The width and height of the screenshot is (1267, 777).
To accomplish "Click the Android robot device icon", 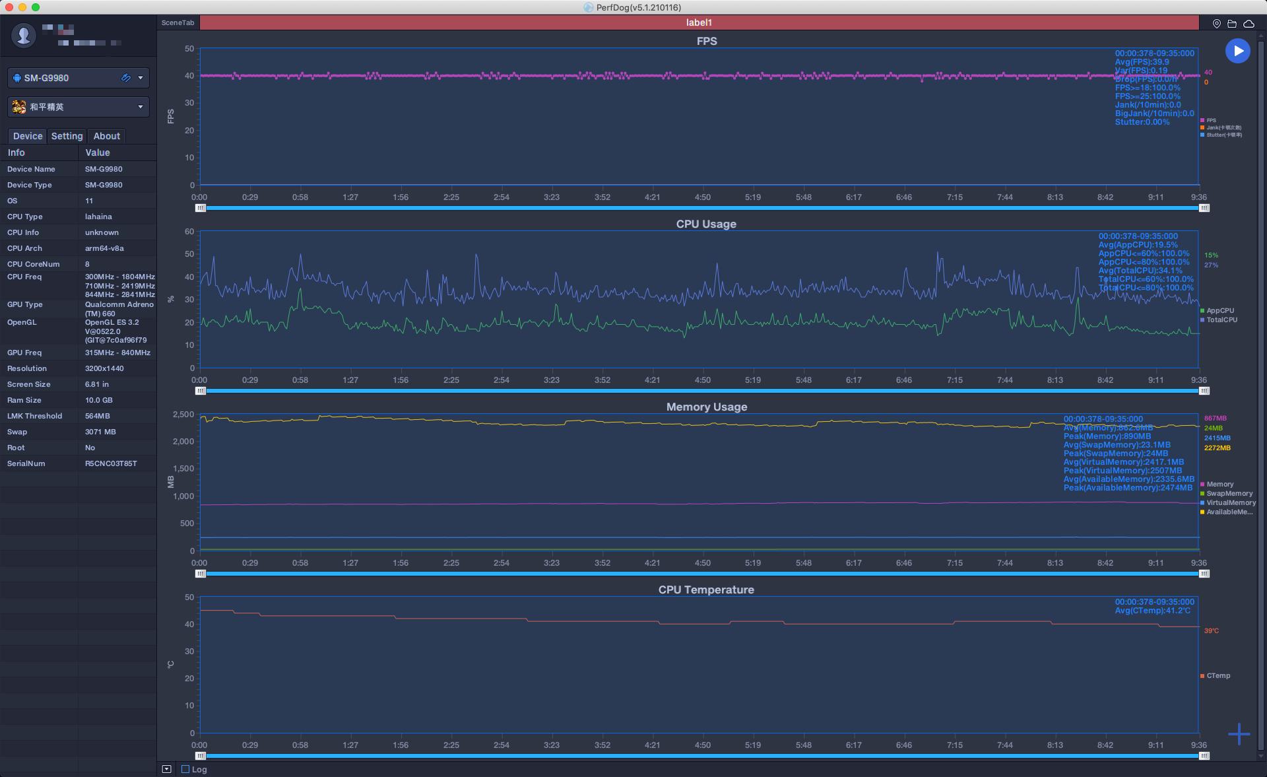I will [x=17, y=78].
